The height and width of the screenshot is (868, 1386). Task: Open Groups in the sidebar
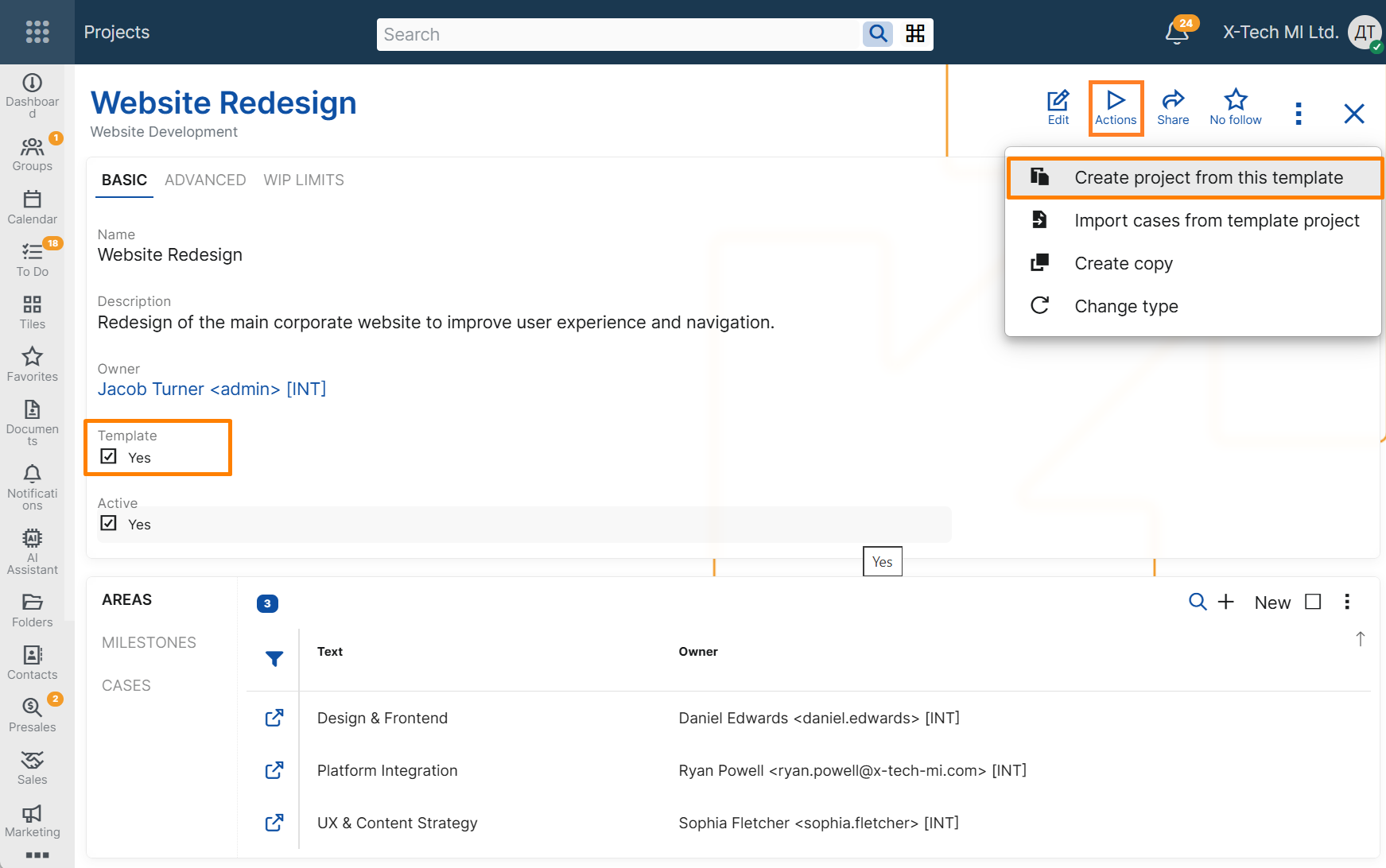(33, 154)
